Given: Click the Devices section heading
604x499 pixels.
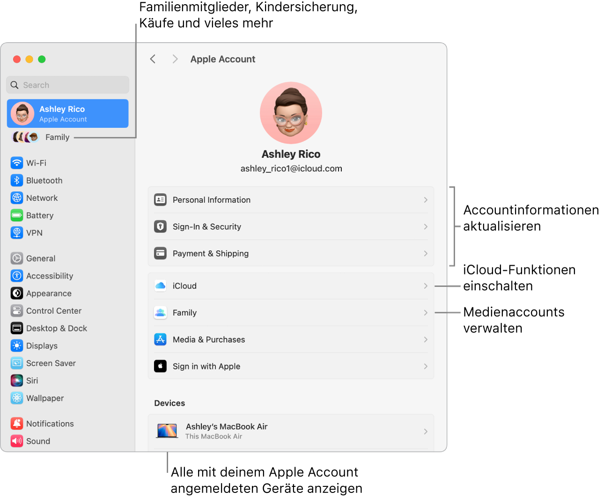Looking at the screenshot, I should coord(169,403).
